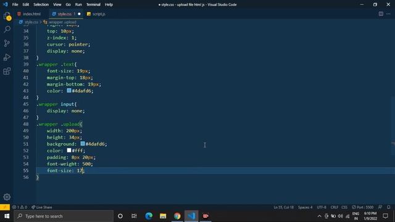The image size is (395, 222).
Task: Click the feedback icon in status bar
Action: (380, 207)
